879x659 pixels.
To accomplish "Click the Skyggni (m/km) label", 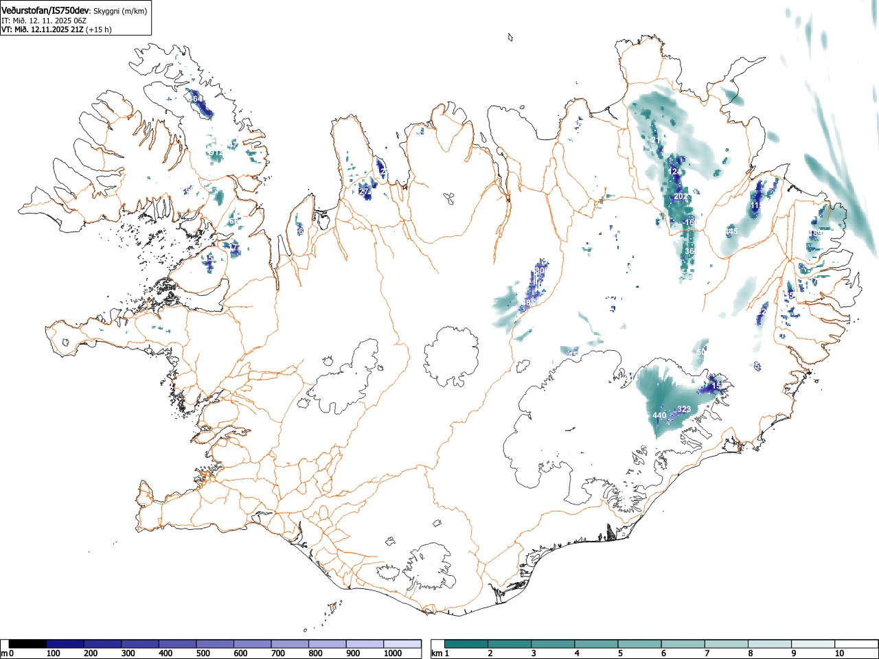I will pyautogui.click(x=120, y=11).
